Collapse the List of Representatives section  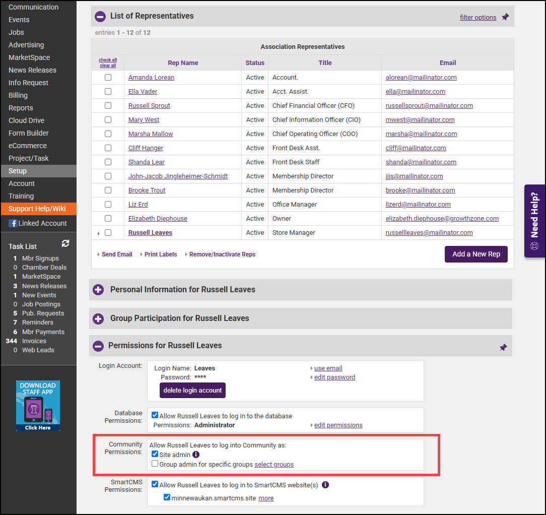point(100,17)
